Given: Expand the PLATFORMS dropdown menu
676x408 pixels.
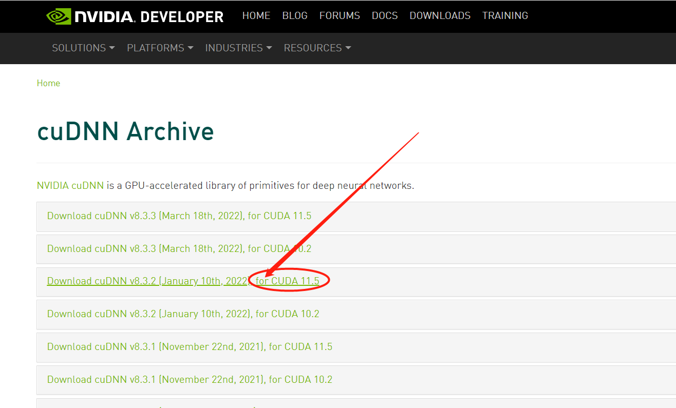Looking at the screenshot, I should [x=160, y=48].
